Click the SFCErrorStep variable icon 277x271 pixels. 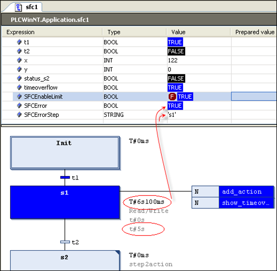(19, 115)
